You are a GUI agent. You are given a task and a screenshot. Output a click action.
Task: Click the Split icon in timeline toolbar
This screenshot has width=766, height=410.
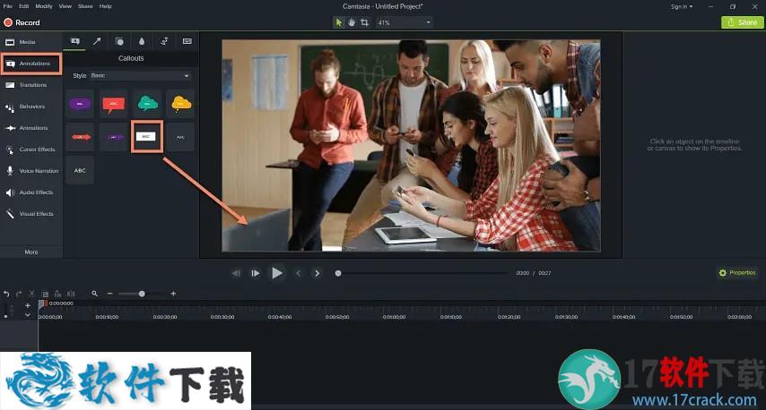[71, 294]
